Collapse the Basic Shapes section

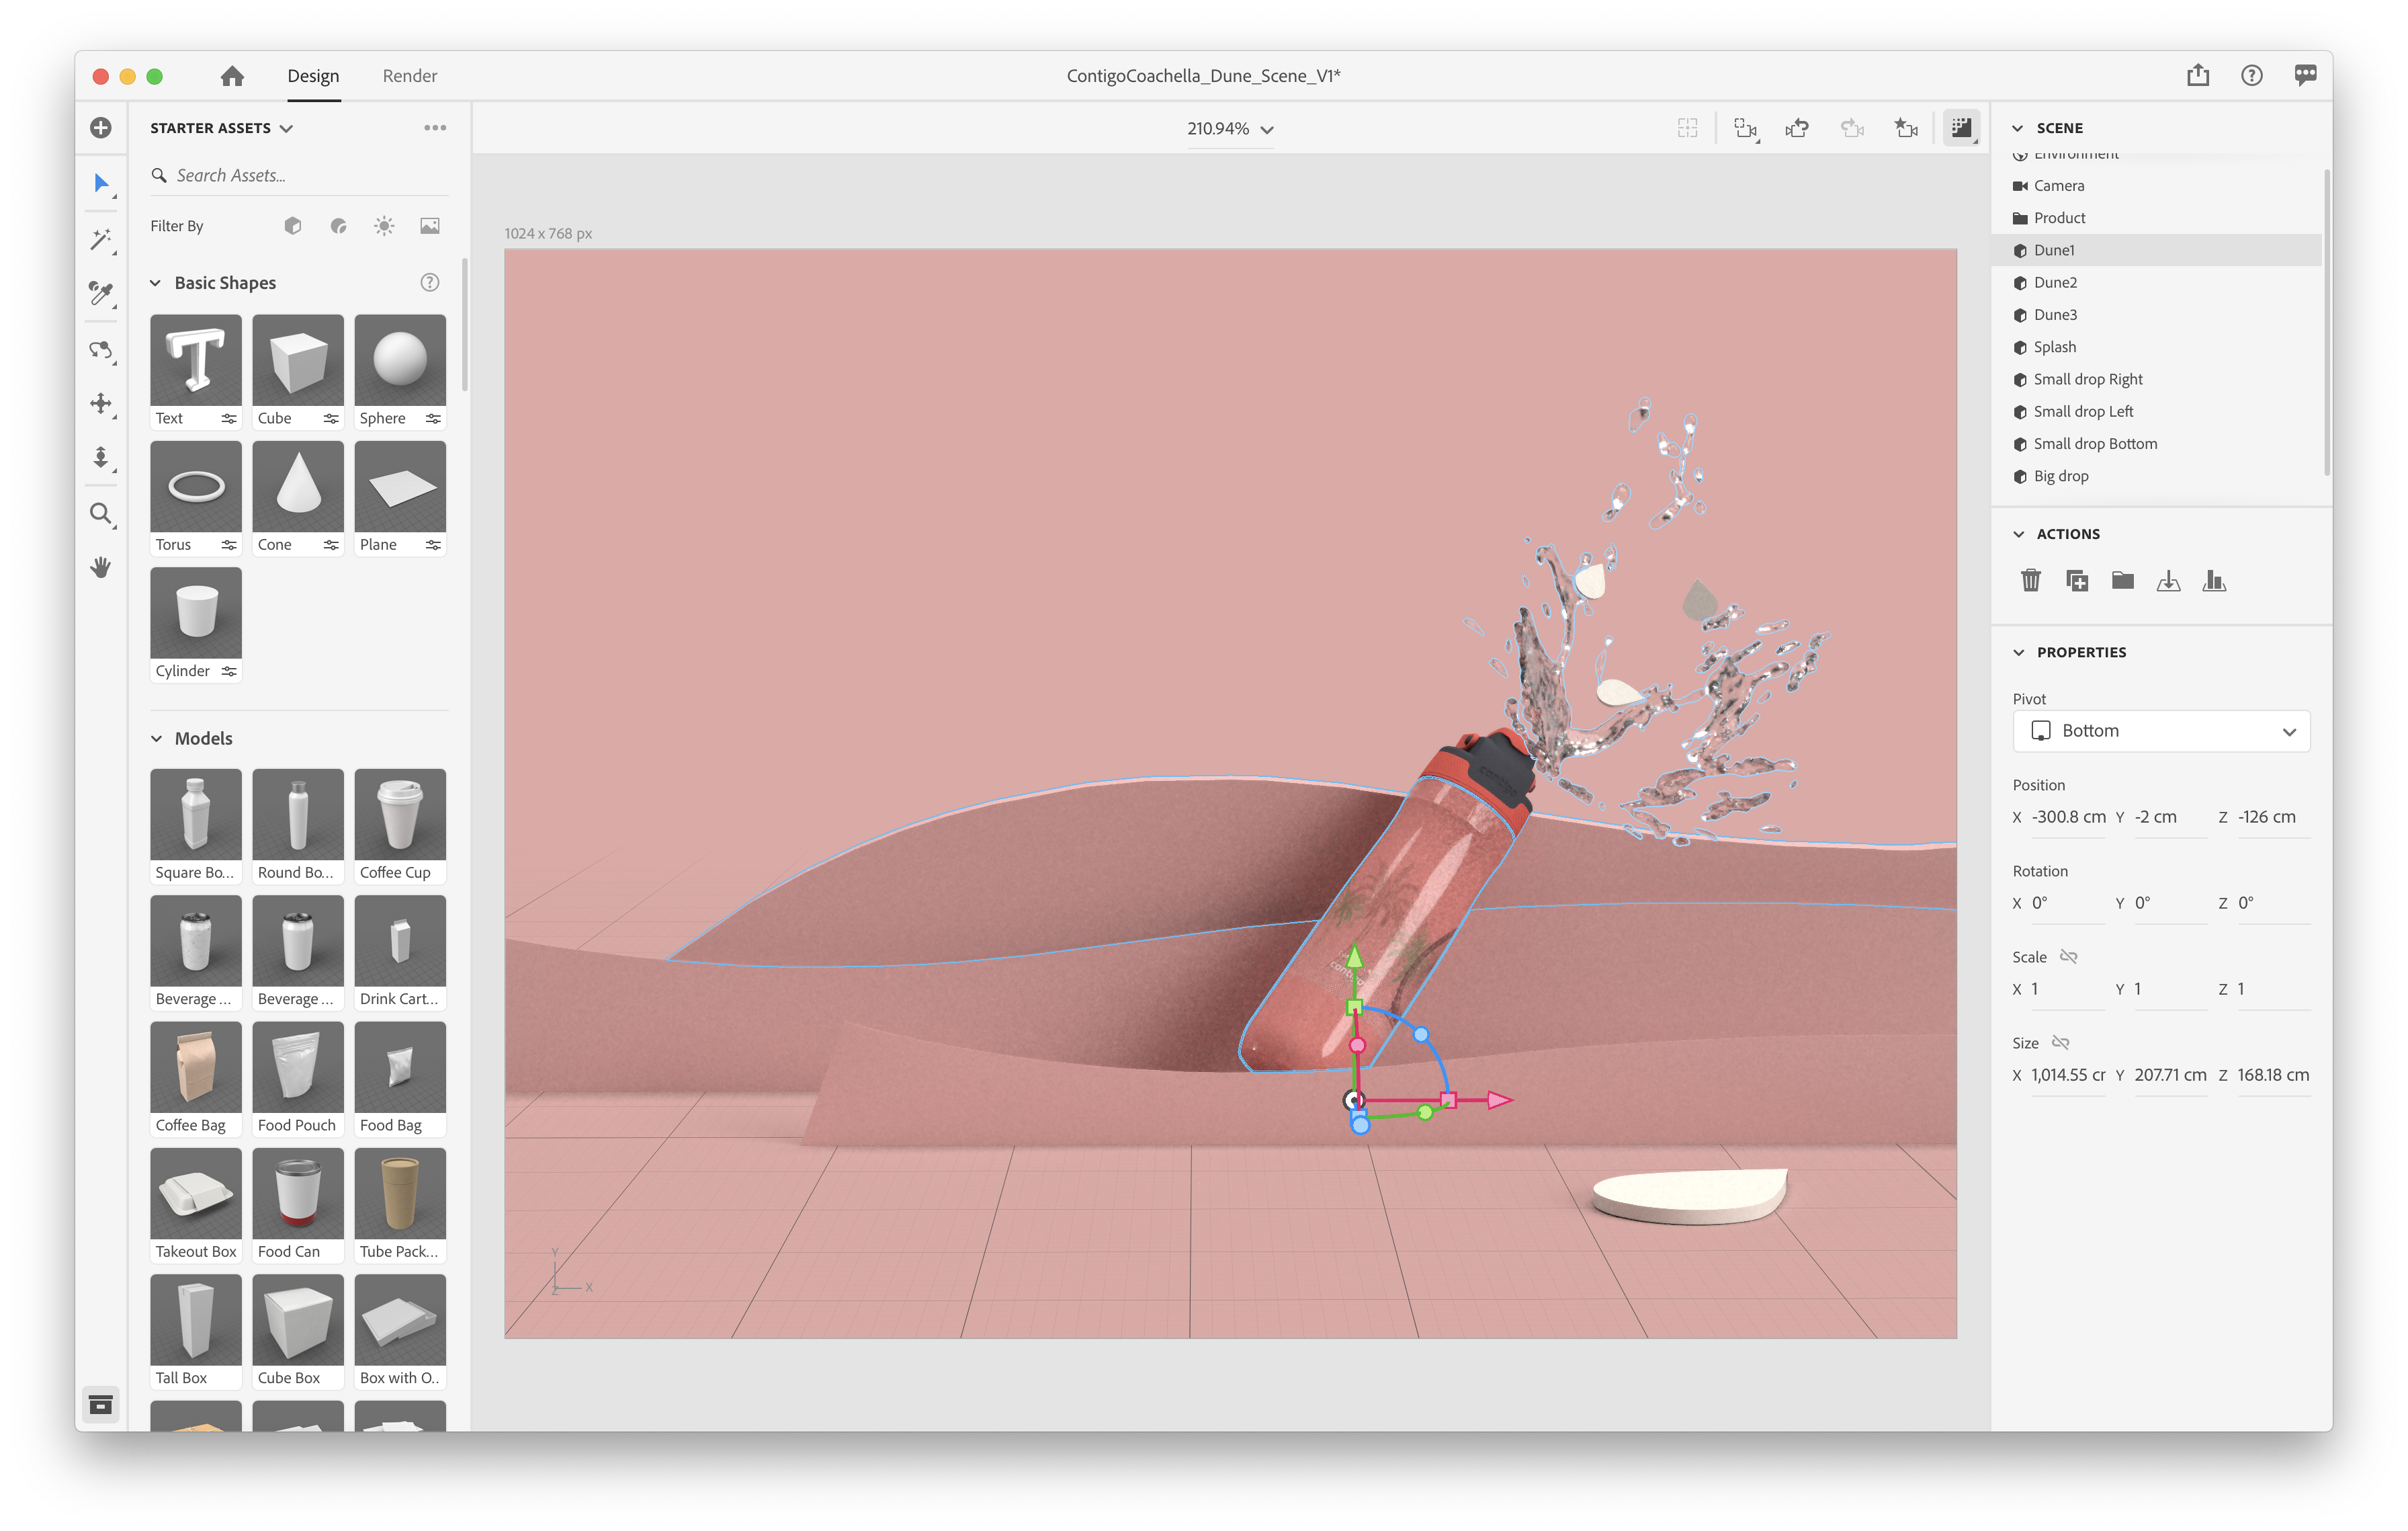pos(156,283)
